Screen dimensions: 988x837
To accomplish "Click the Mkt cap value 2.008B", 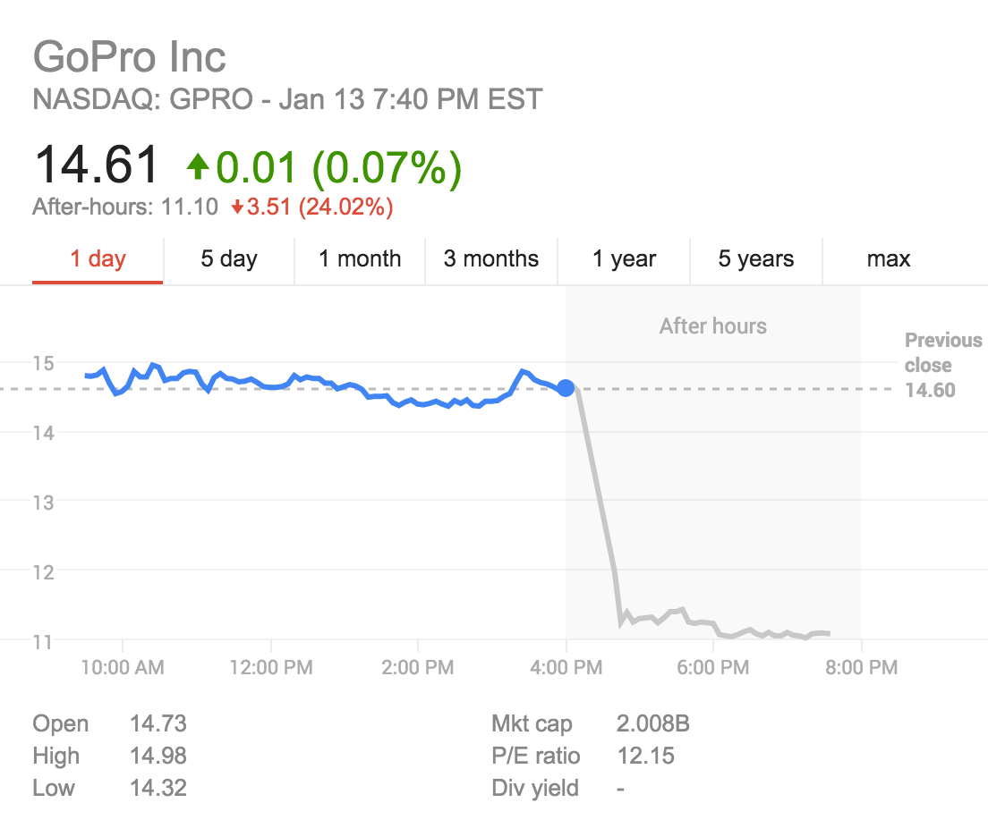I will click(652, 723).
